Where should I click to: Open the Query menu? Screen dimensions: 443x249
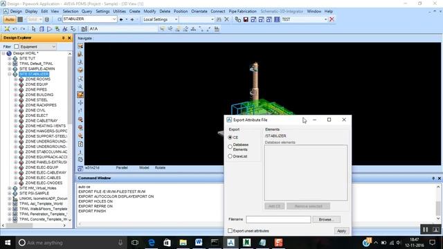pyautogui.click(x=87, y=11)
